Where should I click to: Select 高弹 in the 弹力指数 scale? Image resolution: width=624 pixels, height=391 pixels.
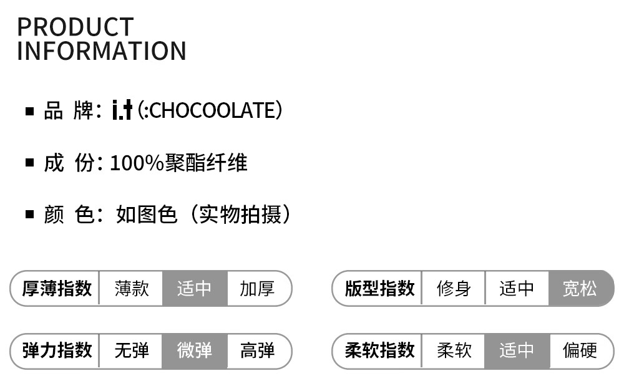pyautogui.click(x=257, y=350)
